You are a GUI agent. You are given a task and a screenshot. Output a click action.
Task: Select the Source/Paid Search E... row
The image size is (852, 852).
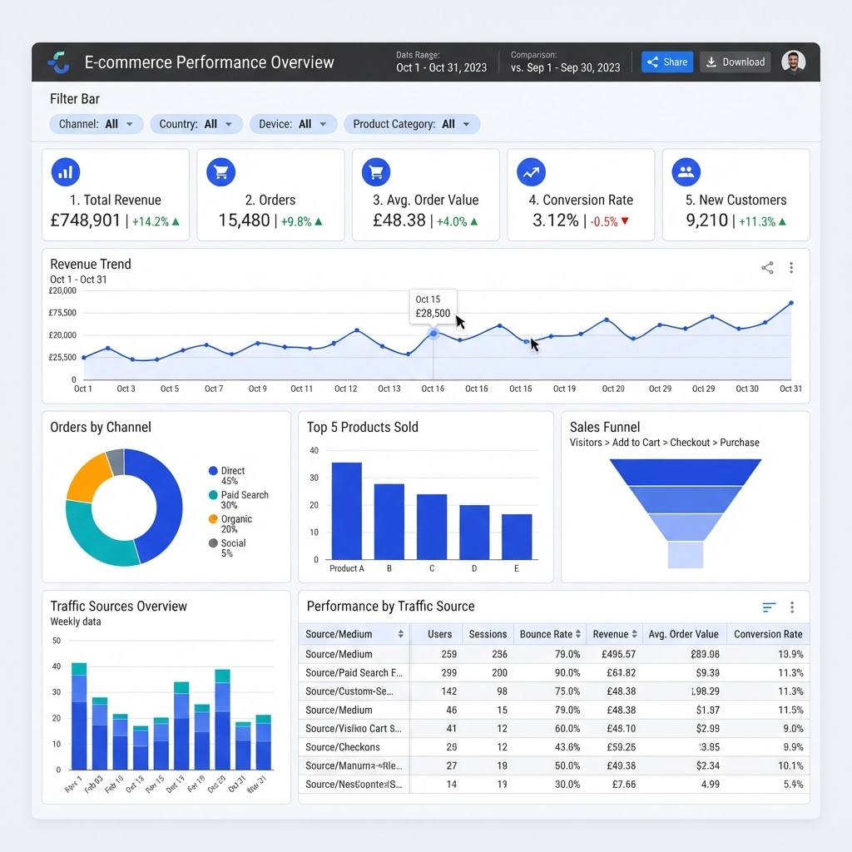coord(553,672)
